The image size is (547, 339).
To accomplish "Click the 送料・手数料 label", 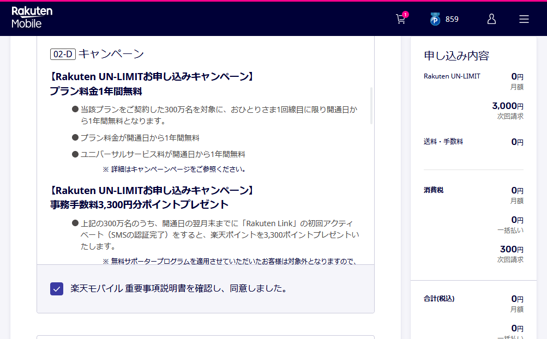I will [x=443, y=141].
